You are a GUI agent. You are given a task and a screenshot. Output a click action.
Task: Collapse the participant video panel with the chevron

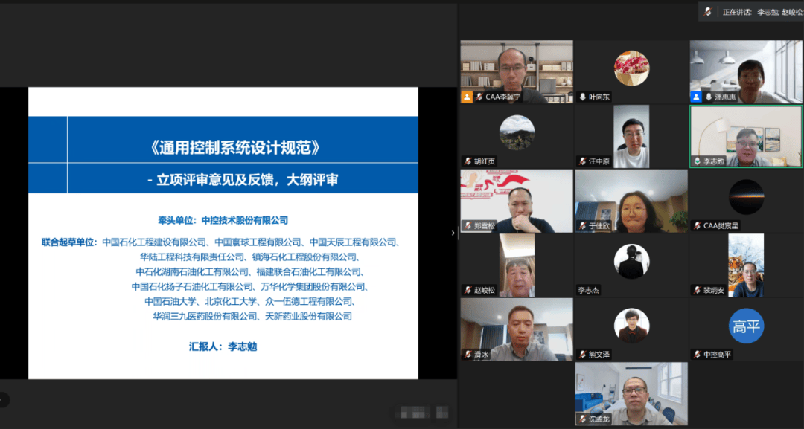453,233
